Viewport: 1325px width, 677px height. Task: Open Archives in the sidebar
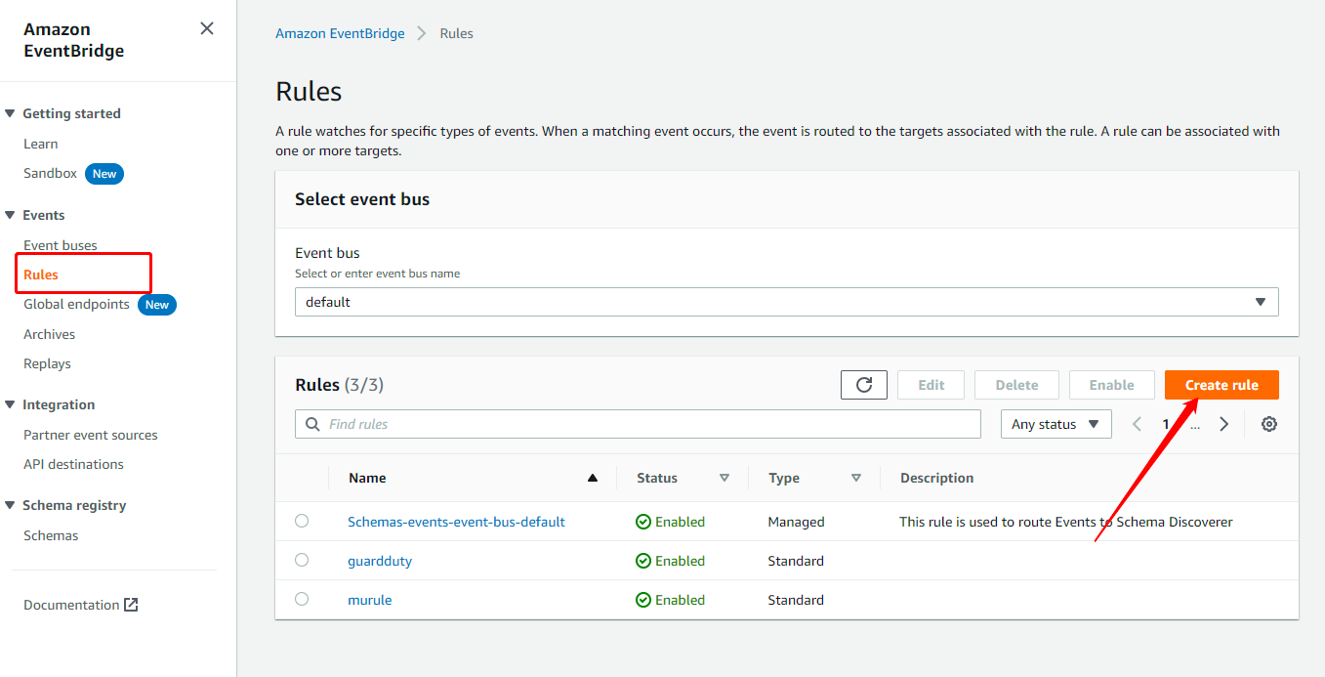(50, 334)
